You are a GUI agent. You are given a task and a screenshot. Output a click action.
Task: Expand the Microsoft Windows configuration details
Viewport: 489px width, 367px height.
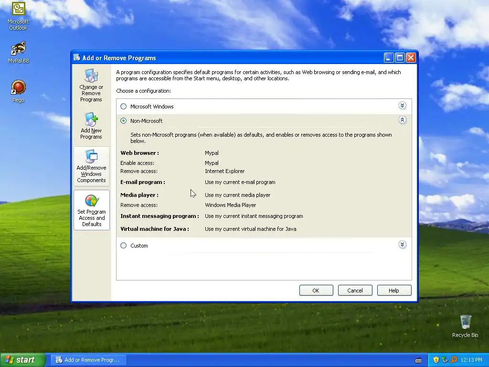402,106
